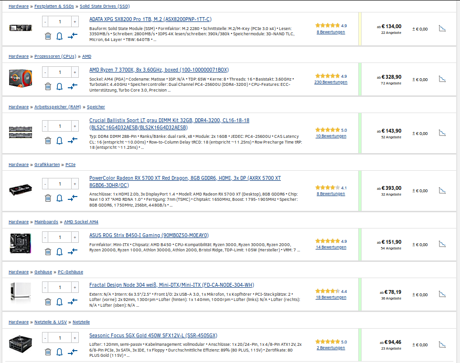Increase quantity of AMD Ryzen 7 3700X

(75, 72)
